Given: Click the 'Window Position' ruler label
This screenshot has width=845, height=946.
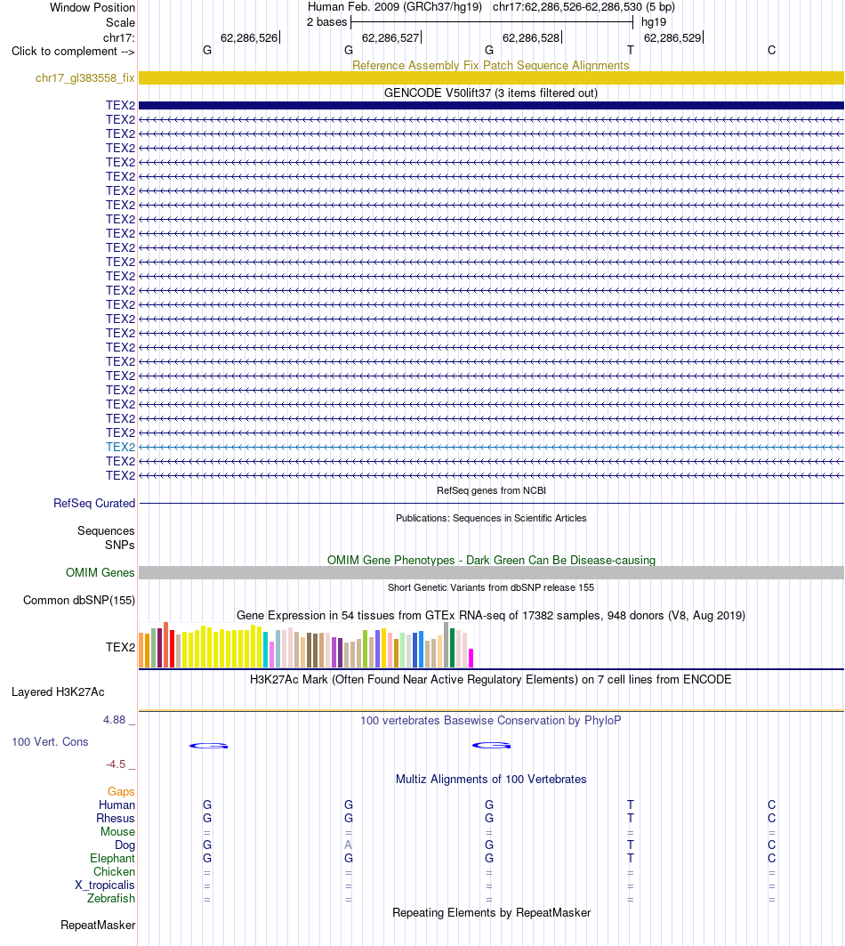Looking at the screenshot, I should pyautogui.click(x=93, y=7).
